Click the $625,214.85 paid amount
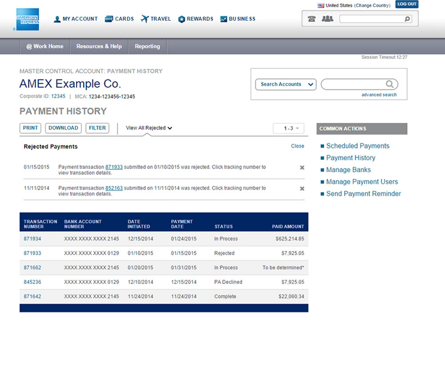This screenshot has height=371, width=445. point(290,239)
